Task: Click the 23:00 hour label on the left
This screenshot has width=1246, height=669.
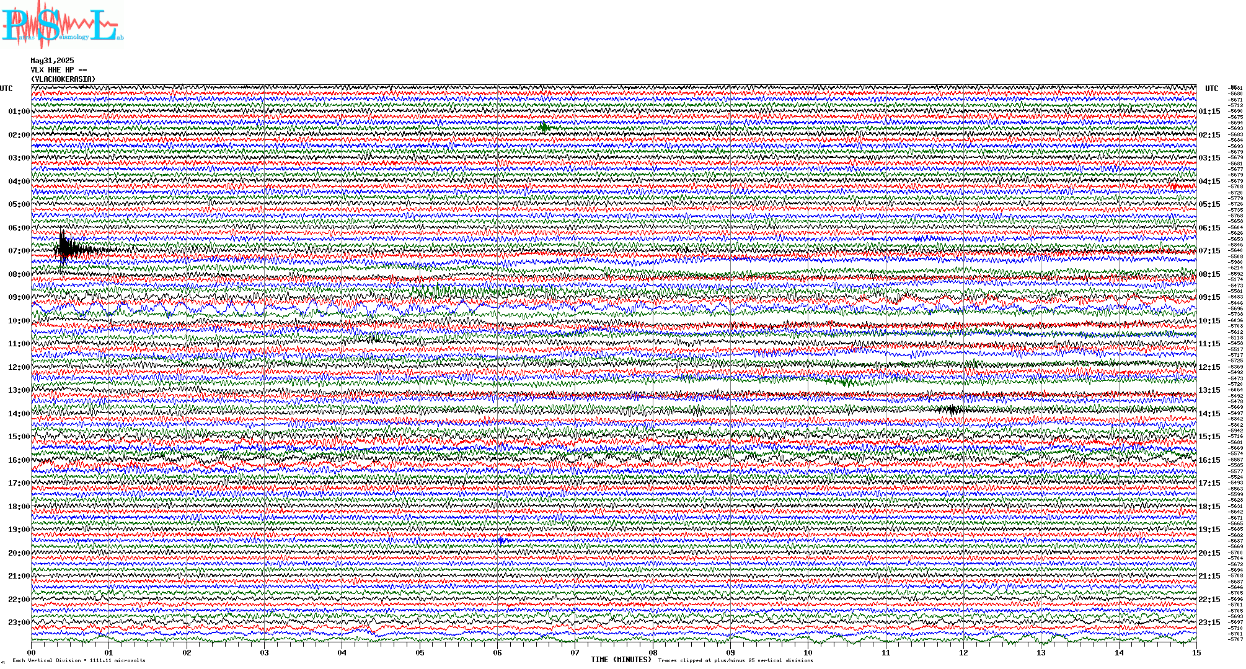Action: pos(19,623)
